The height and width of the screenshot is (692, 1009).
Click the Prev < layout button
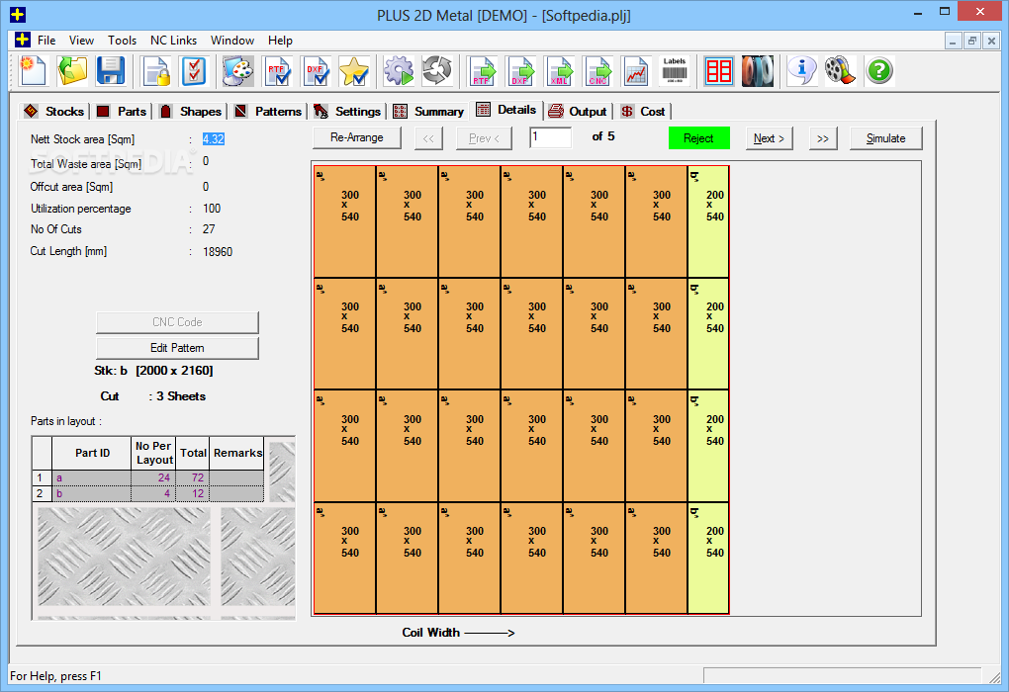pyautogui.click(x=484, y=138)
